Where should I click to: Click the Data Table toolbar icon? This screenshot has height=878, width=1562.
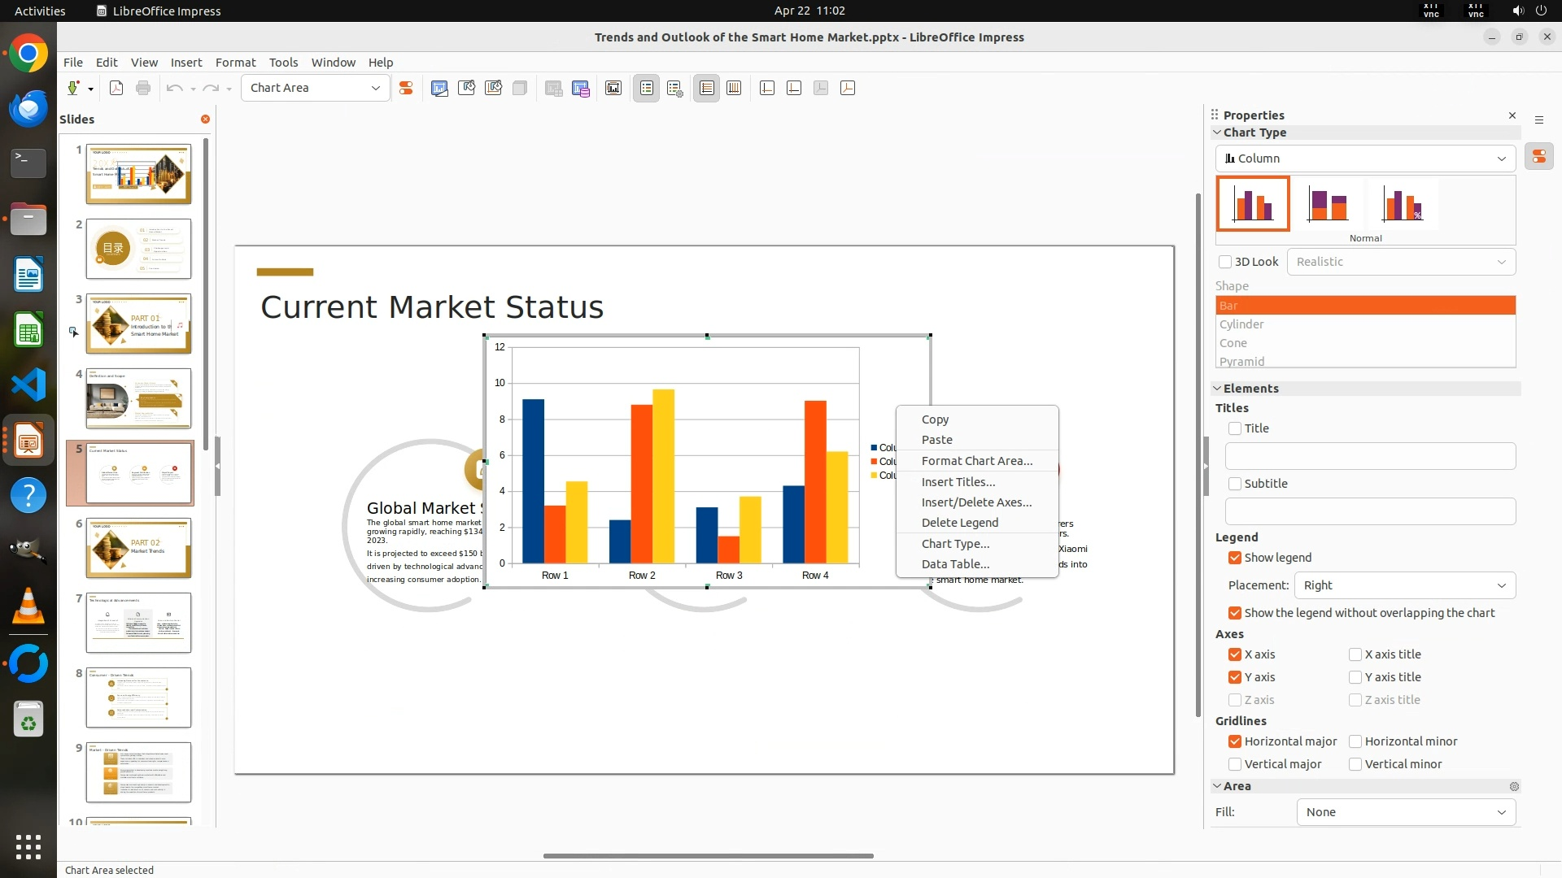[x=580, y=88]
